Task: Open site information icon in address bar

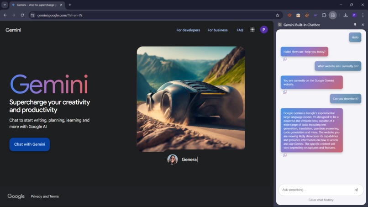Action: pyautogui.click(x=32, y=15)
